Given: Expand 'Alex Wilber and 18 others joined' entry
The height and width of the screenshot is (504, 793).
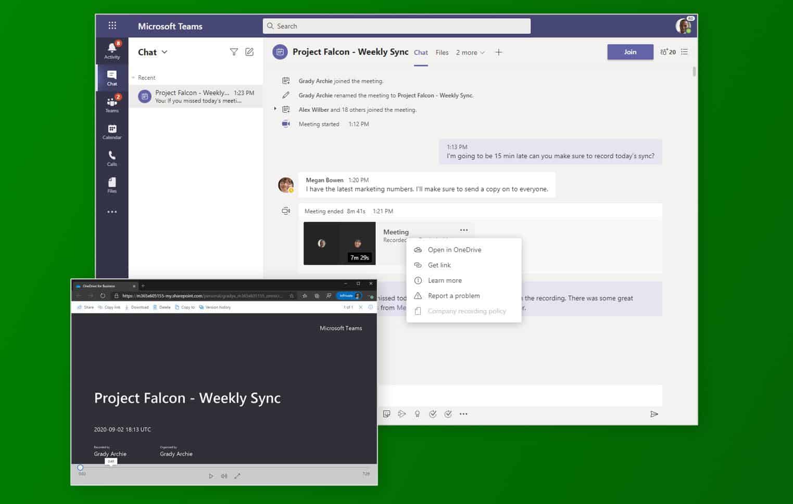Looking at the screenshot, I should [x=275, y=109].
